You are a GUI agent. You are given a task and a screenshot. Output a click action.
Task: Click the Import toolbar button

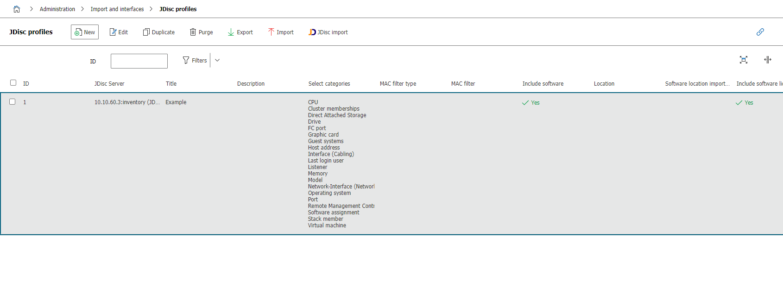tap(281, 32)
